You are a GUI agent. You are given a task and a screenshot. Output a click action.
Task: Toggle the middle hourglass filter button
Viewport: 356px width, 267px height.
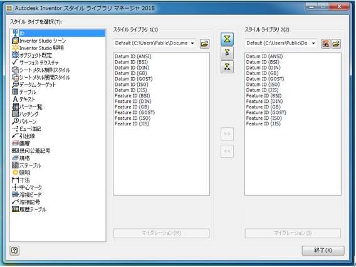click(227, 53)
